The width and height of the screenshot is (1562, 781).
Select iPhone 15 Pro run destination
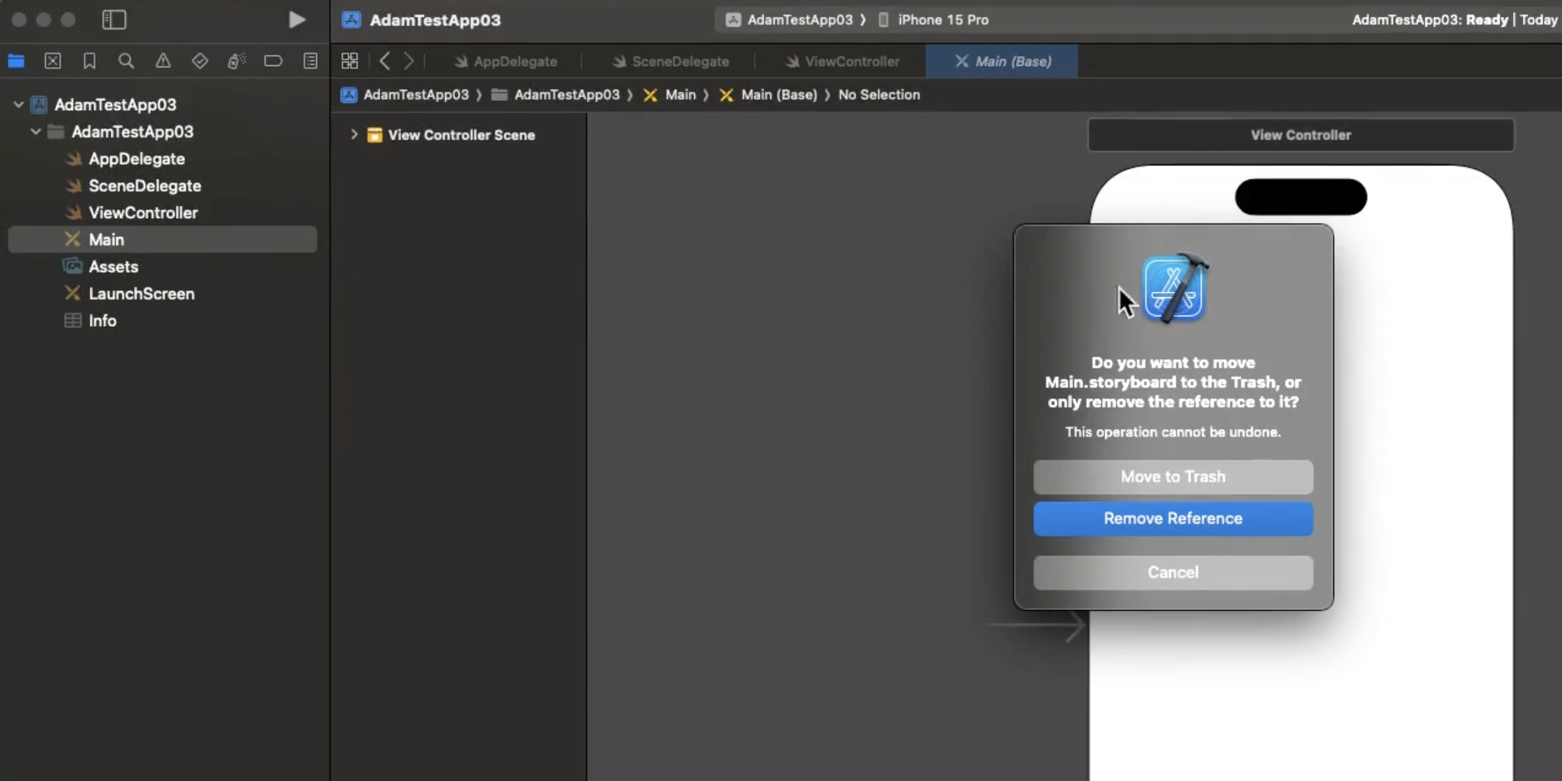tap(942, 20)
